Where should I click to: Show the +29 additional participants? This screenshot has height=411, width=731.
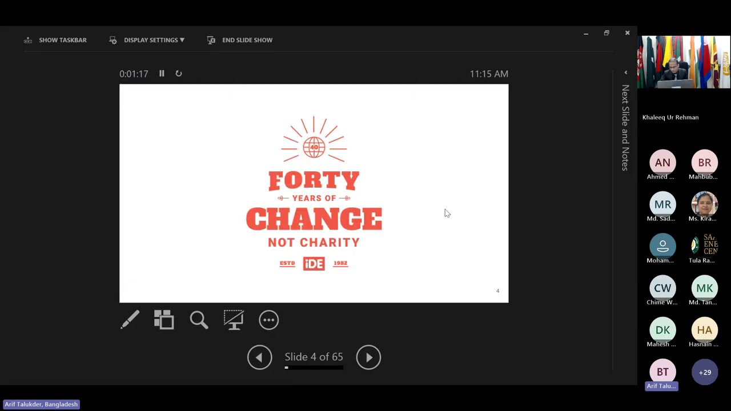[x=704, y=372]
